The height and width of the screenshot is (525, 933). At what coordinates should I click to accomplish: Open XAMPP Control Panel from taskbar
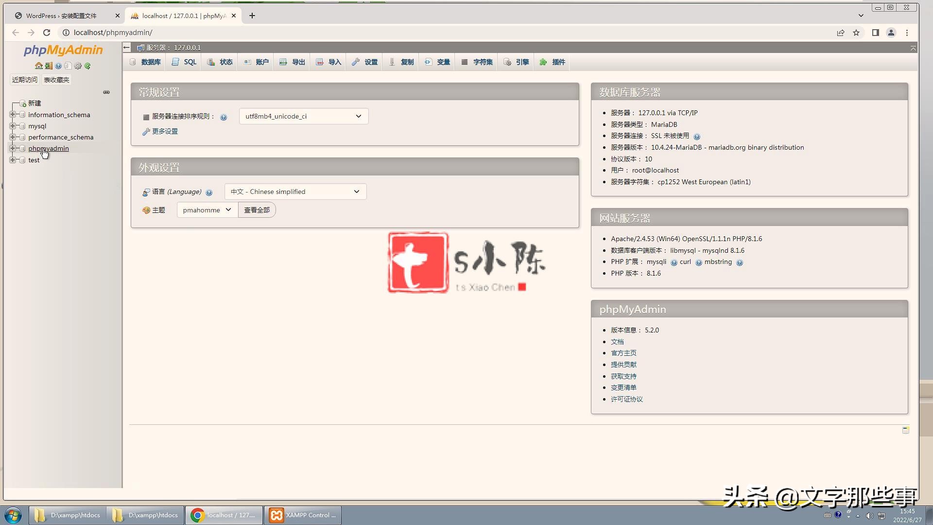tap(303, 515)
